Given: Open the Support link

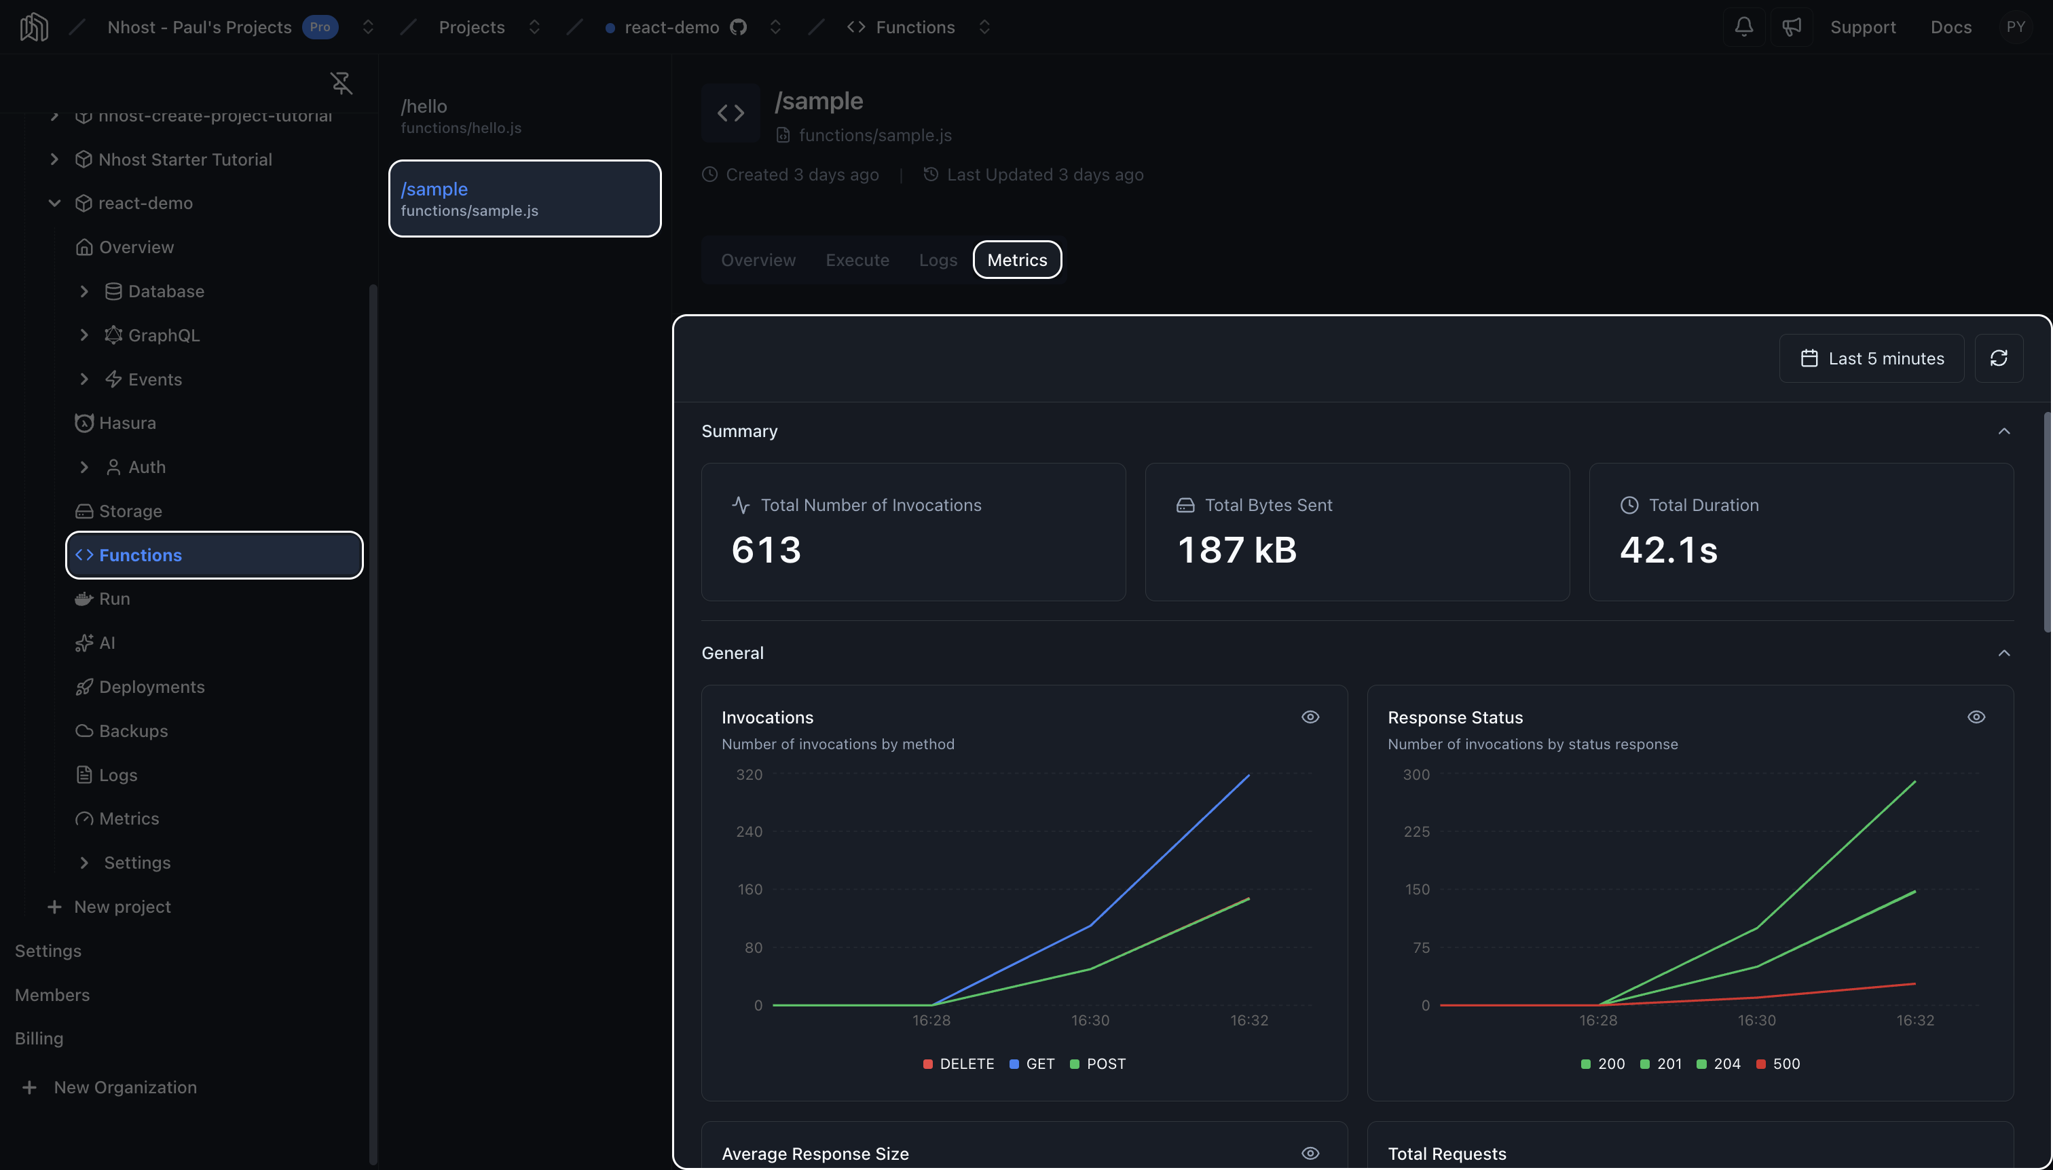Looking at the screenshot, I should 1862,27.
